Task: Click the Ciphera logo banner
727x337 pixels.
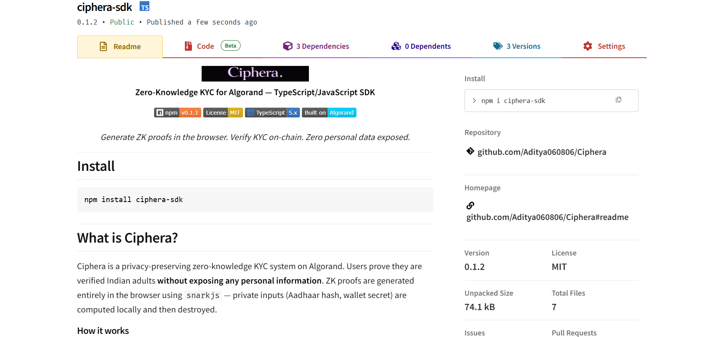Action: click(255, 74)
